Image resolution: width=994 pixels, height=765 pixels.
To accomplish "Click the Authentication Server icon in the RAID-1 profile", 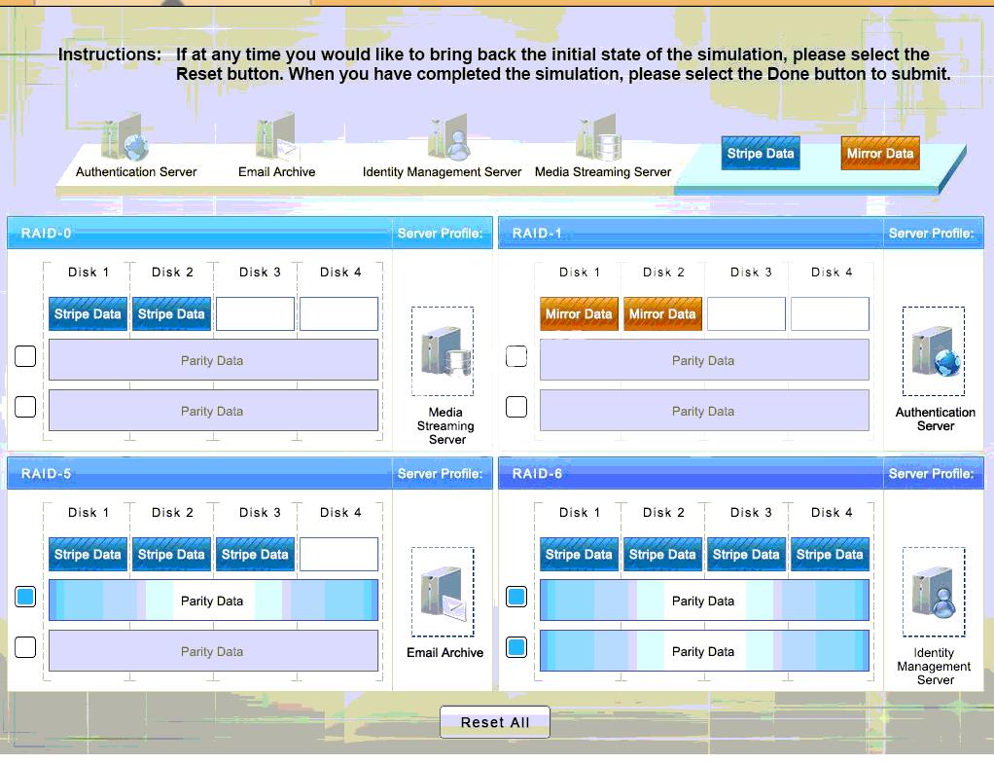I will (x=934, y=351).
